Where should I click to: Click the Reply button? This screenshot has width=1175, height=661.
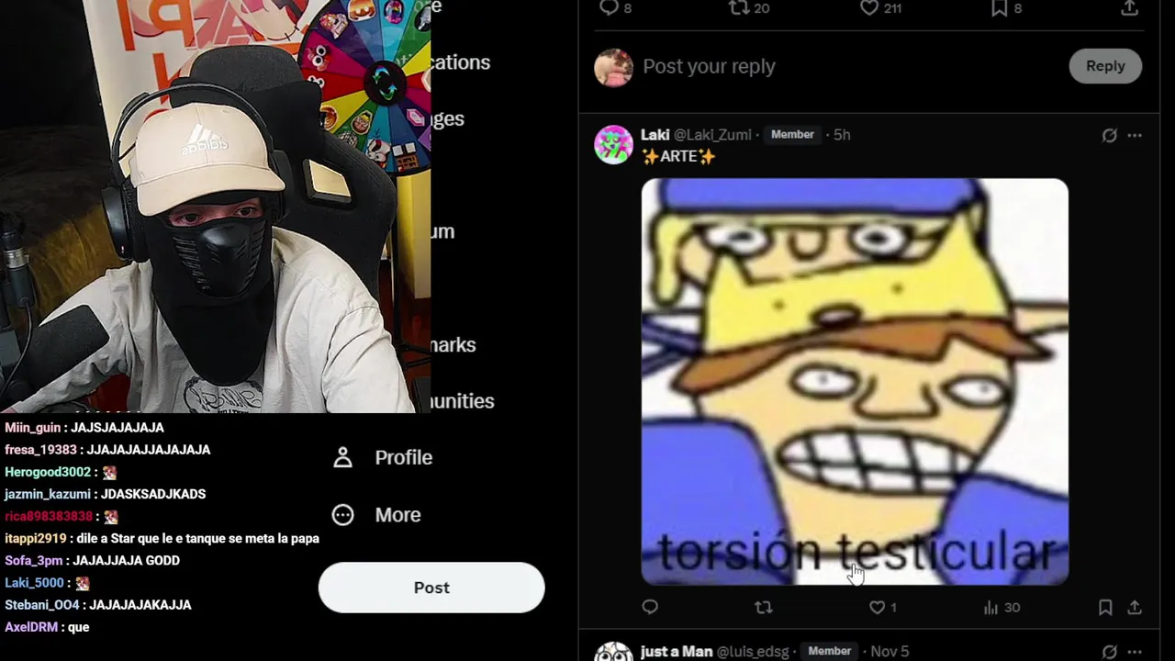tap(1105, 66)
